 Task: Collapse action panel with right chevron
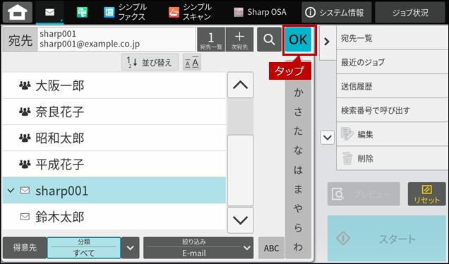327,42
